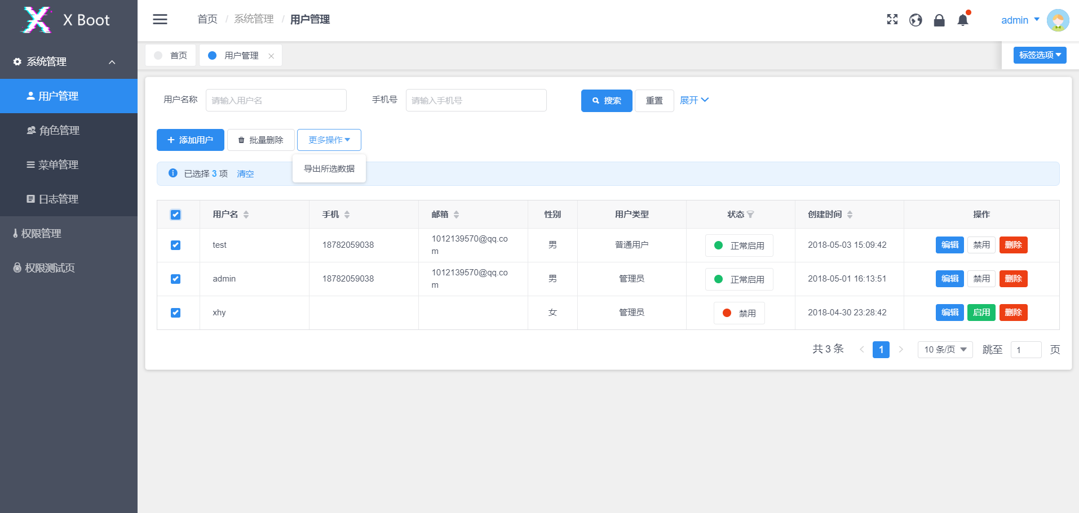Open notifications bell icon
Screen dimensions: 1079x513
tap(963, 20)
